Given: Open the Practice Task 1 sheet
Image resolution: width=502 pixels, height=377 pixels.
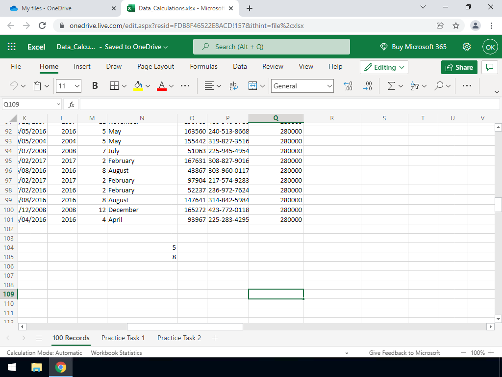Looking at the screenshot, I should pos(123,338).
